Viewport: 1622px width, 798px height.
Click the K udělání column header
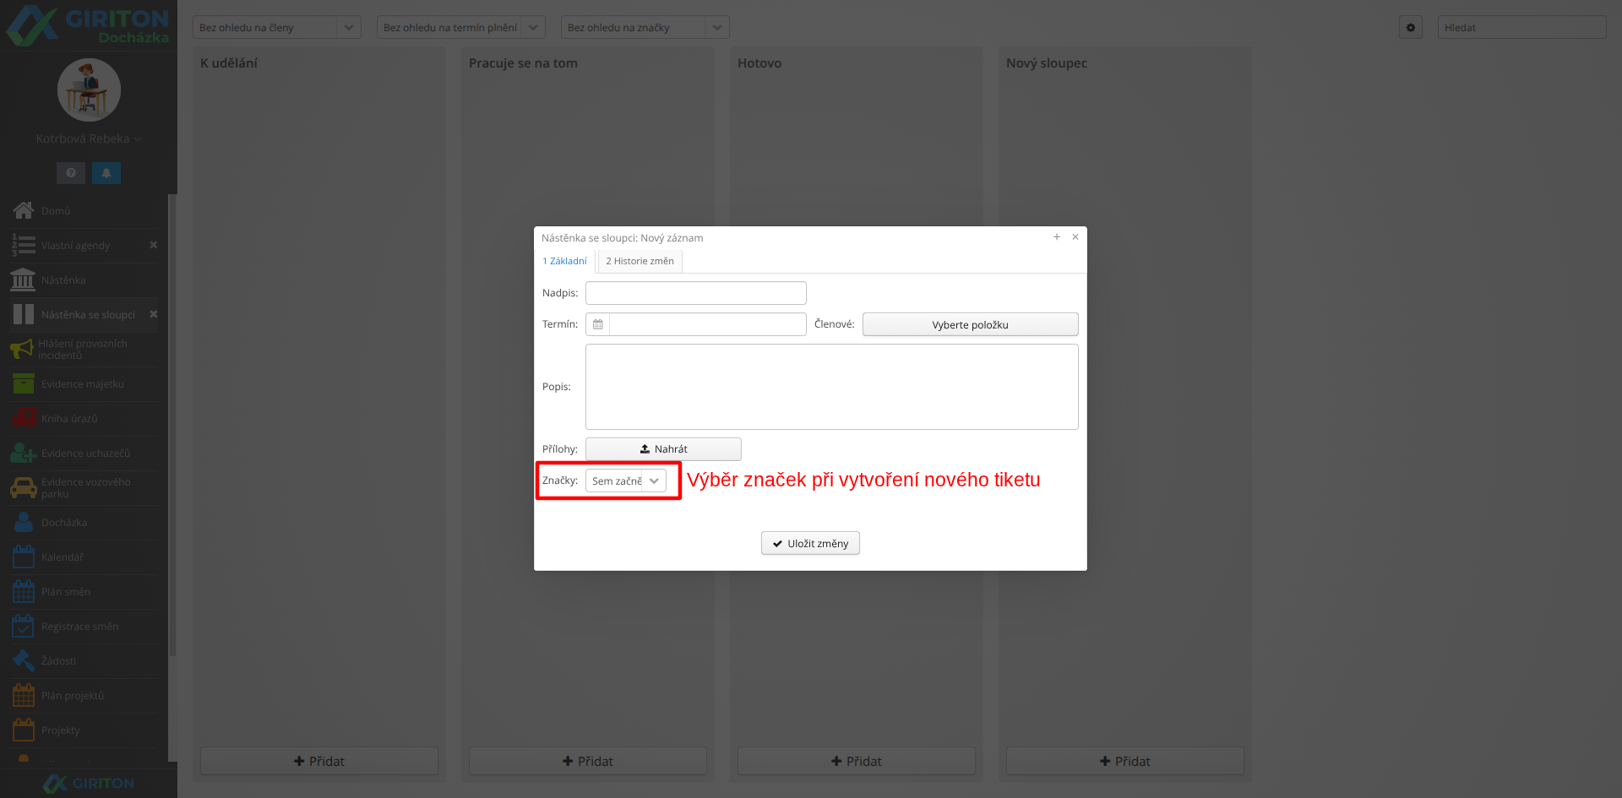[229, 62]
